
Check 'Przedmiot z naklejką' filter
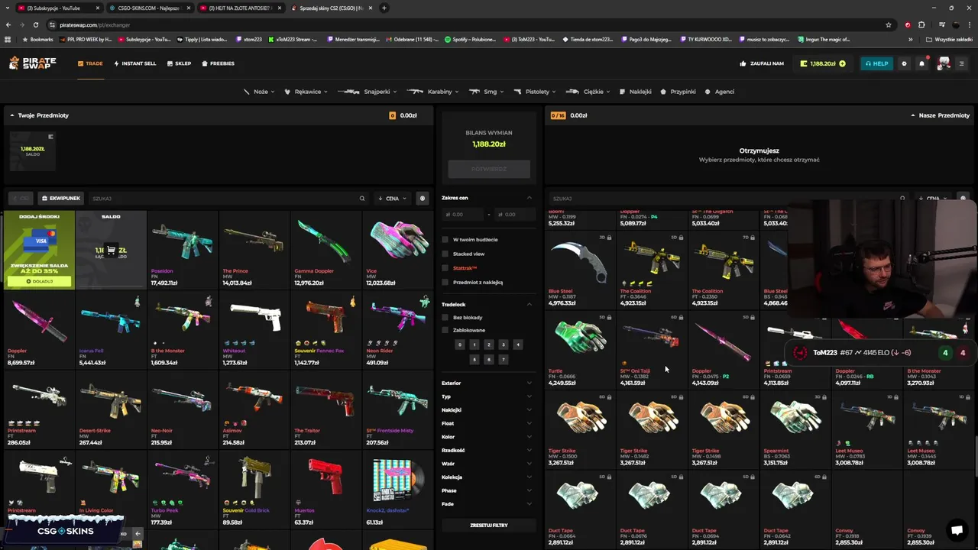(x=445, y=283)
